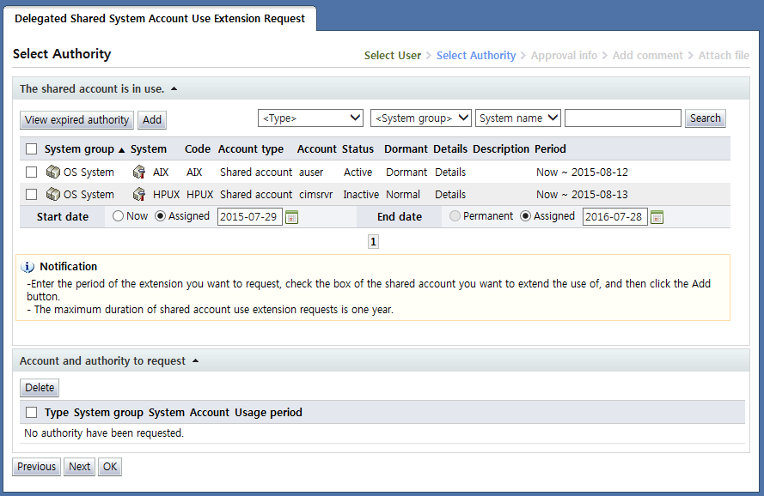
Task: Open the System name dropdown
Action: tap(518, 118)
